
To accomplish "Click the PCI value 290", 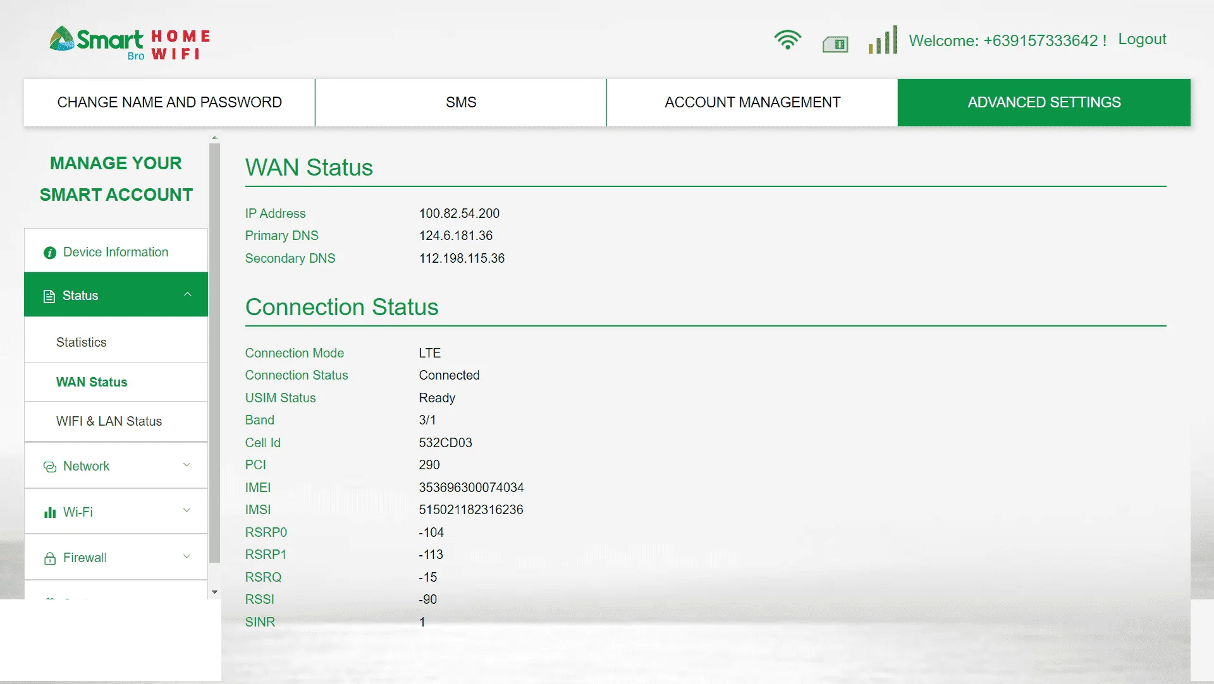I will pyautogui.click(x=429, y=465).
